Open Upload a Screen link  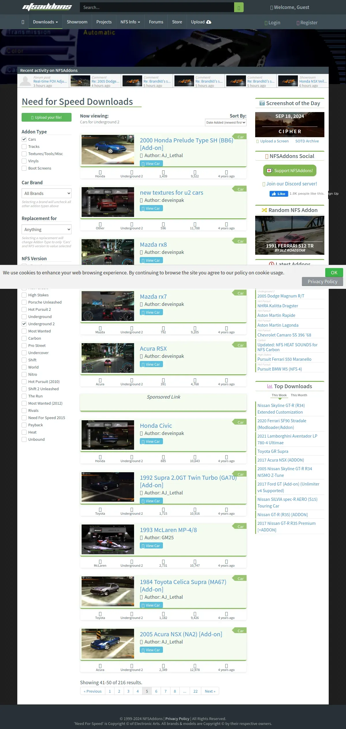point(272,141)
